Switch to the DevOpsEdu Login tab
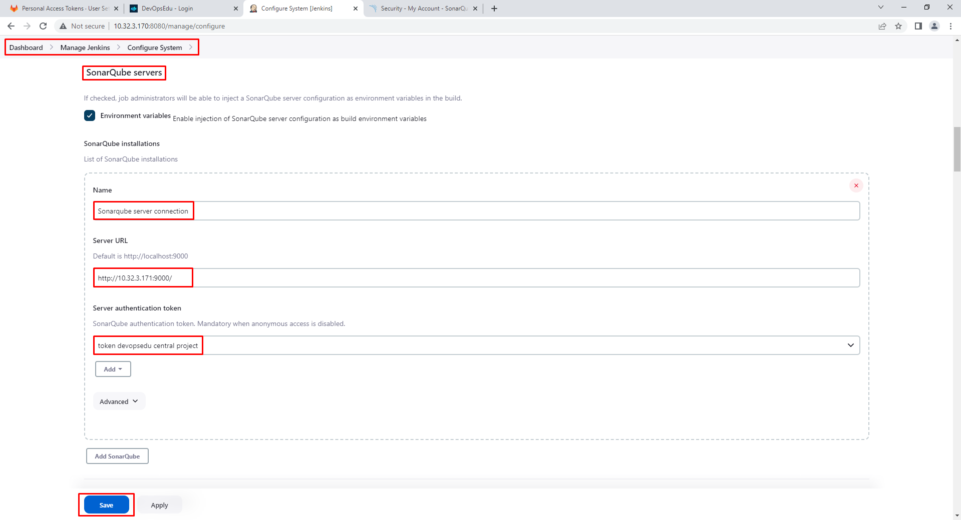 (x=183, y=8)
